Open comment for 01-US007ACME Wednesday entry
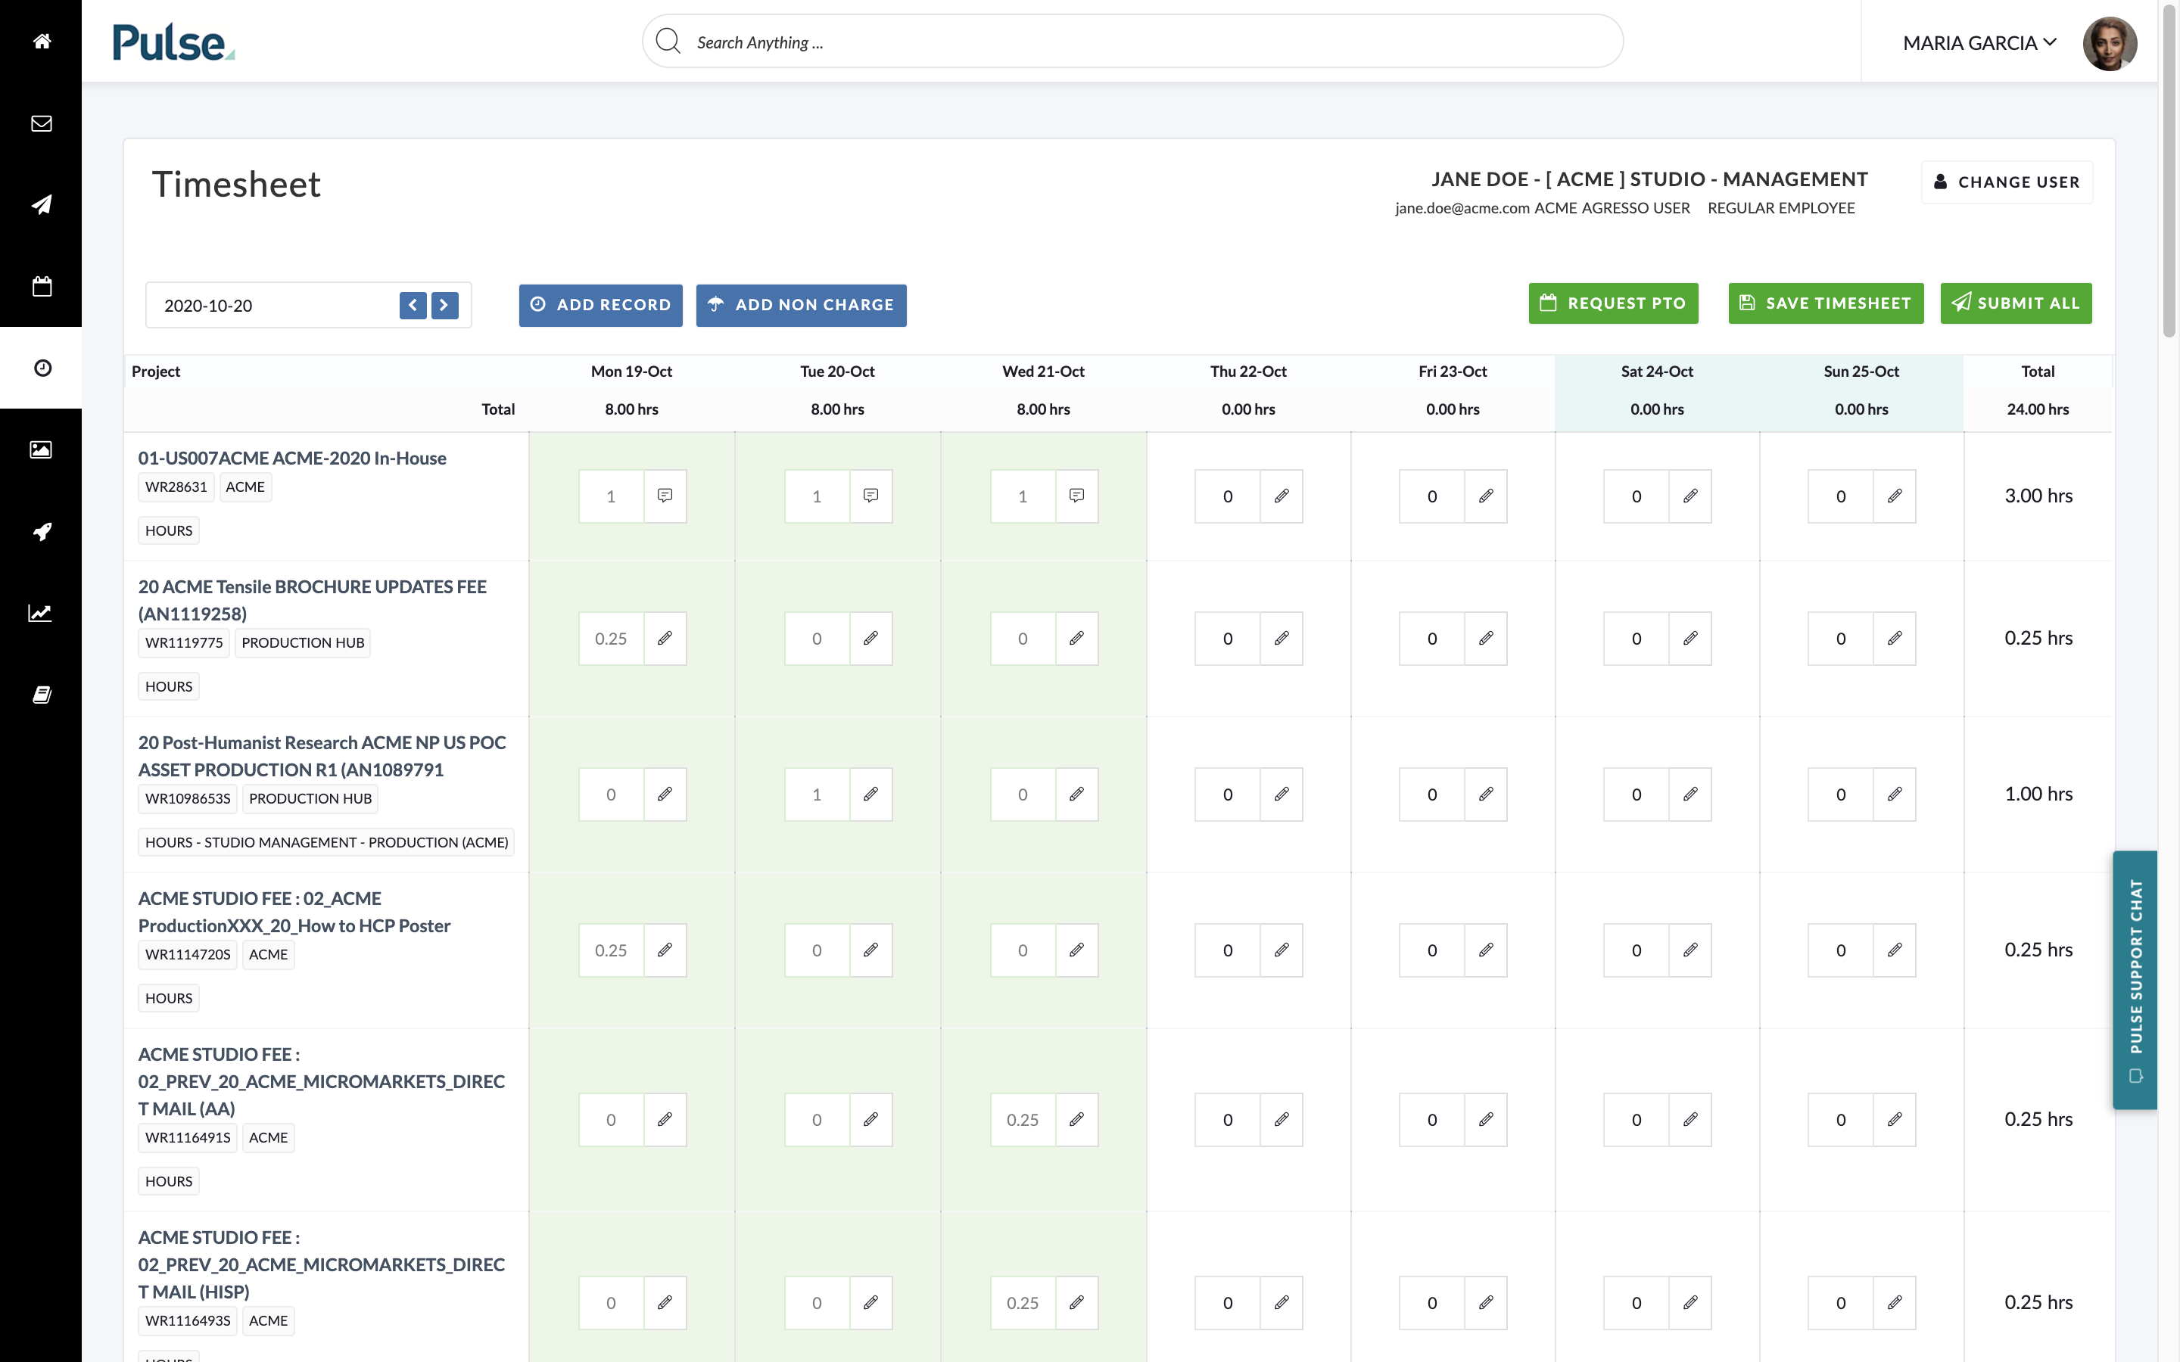2180x1362 pixels. [x=1076, y=496]
